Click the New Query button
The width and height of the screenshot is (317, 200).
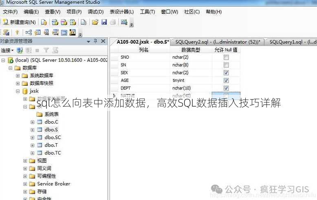pos(20,22)
